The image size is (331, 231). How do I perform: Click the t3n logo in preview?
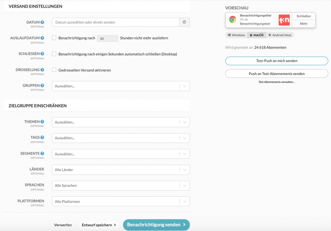tap(284, 20)
